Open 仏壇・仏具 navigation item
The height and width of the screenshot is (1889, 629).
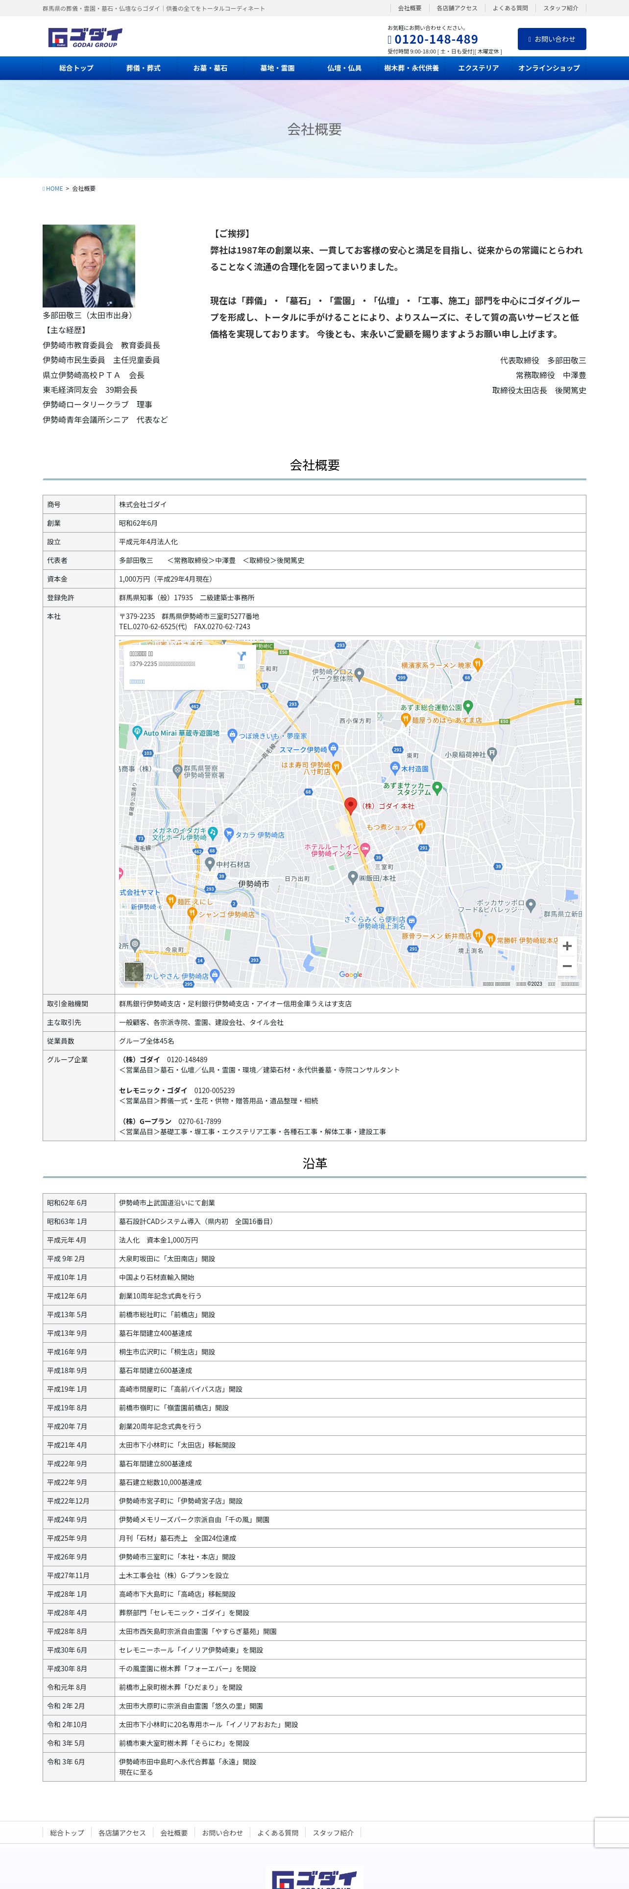coord(344,68)
